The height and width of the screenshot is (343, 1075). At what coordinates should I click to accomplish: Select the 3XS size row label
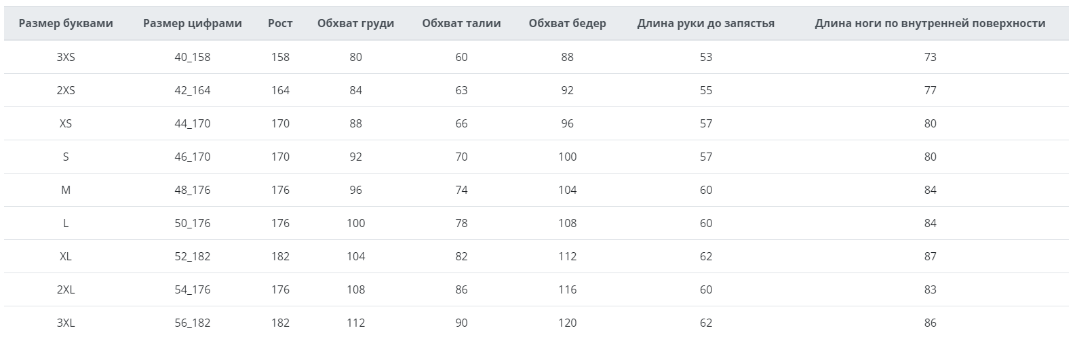[66, 57]
